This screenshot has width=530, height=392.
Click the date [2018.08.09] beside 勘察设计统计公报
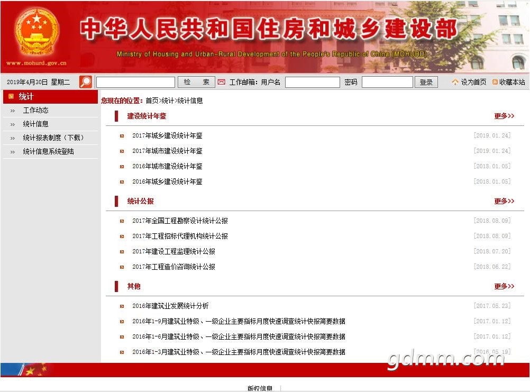(x=492, y=221)
